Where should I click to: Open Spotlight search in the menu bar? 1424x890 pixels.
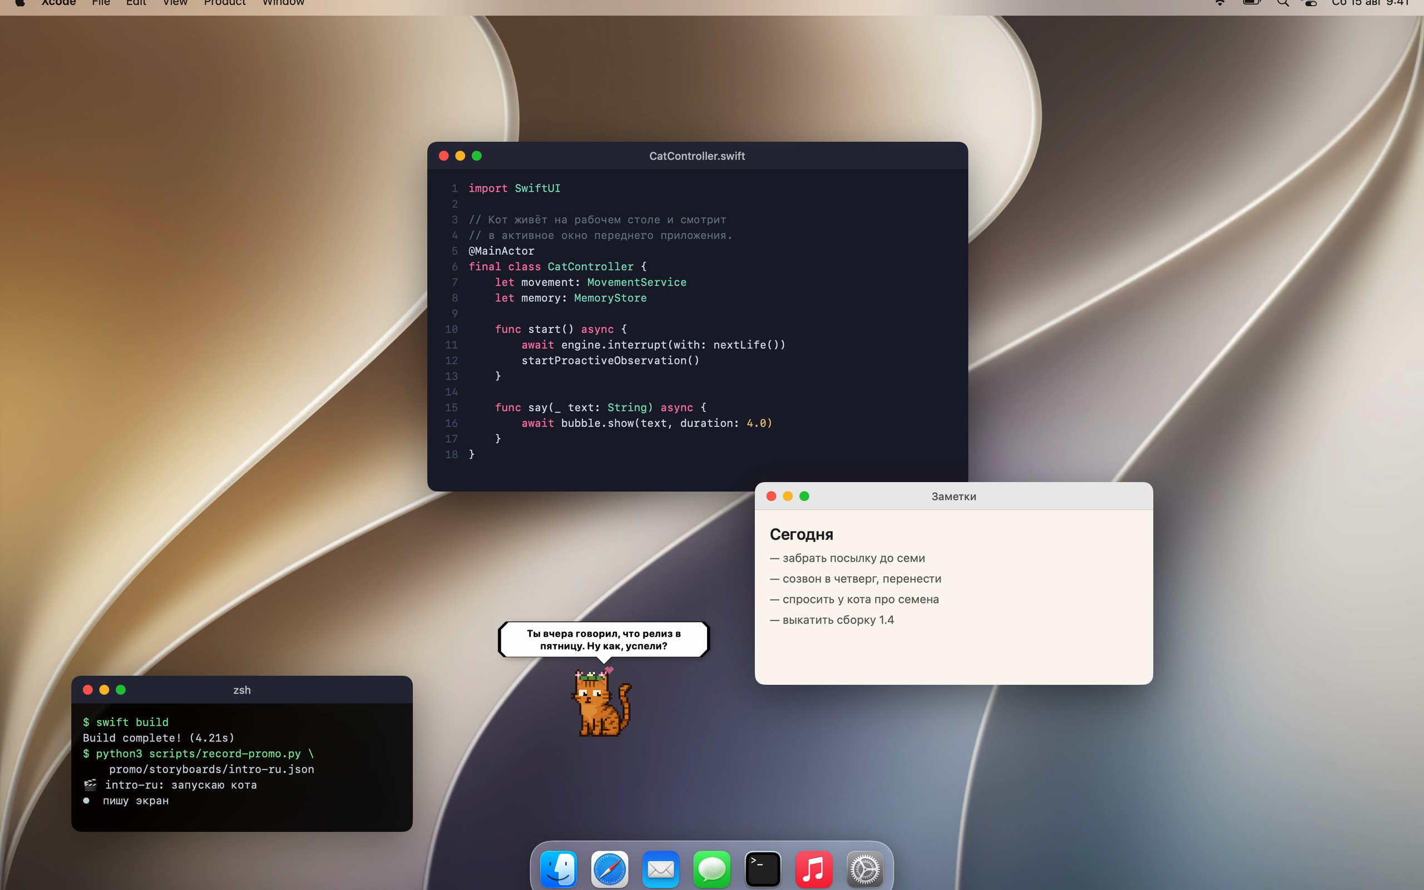pos(1283,3)
